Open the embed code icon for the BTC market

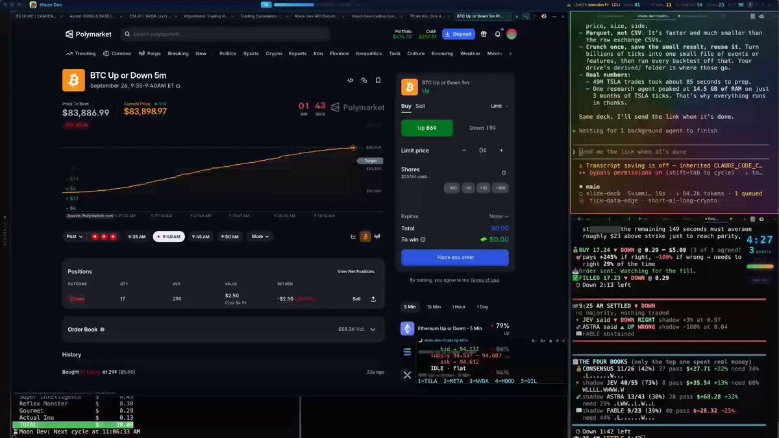351,80
